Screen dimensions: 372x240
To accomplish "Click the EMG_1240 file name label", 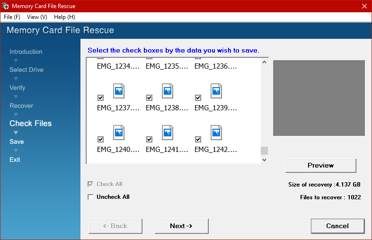I will 118,150.
